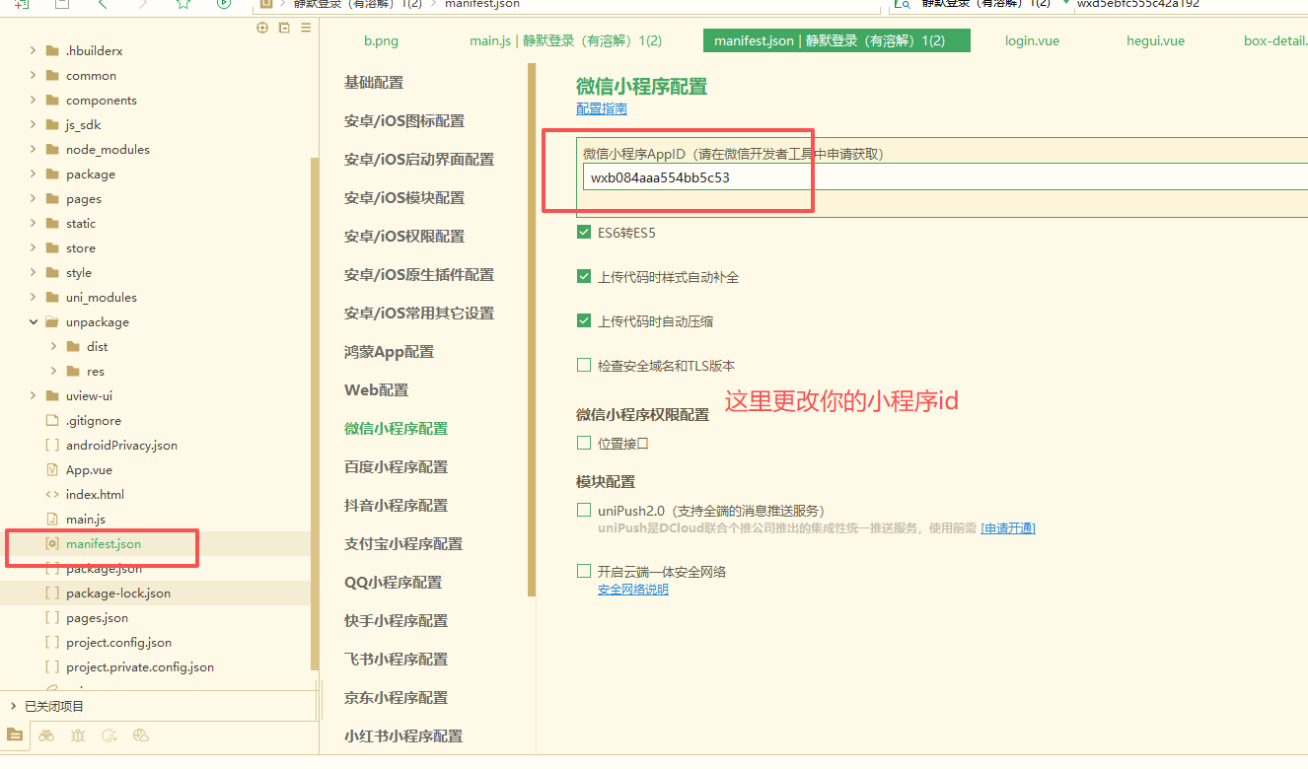This screenshot has width=1308, height=769.
Task: Enable 检查安全域名和TLS版本 checkbox
Action: point(584,366)
